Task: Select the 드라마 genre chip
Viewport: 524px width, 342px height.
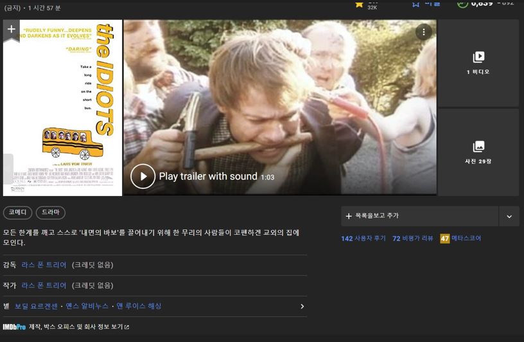Action: pos(50,213)
